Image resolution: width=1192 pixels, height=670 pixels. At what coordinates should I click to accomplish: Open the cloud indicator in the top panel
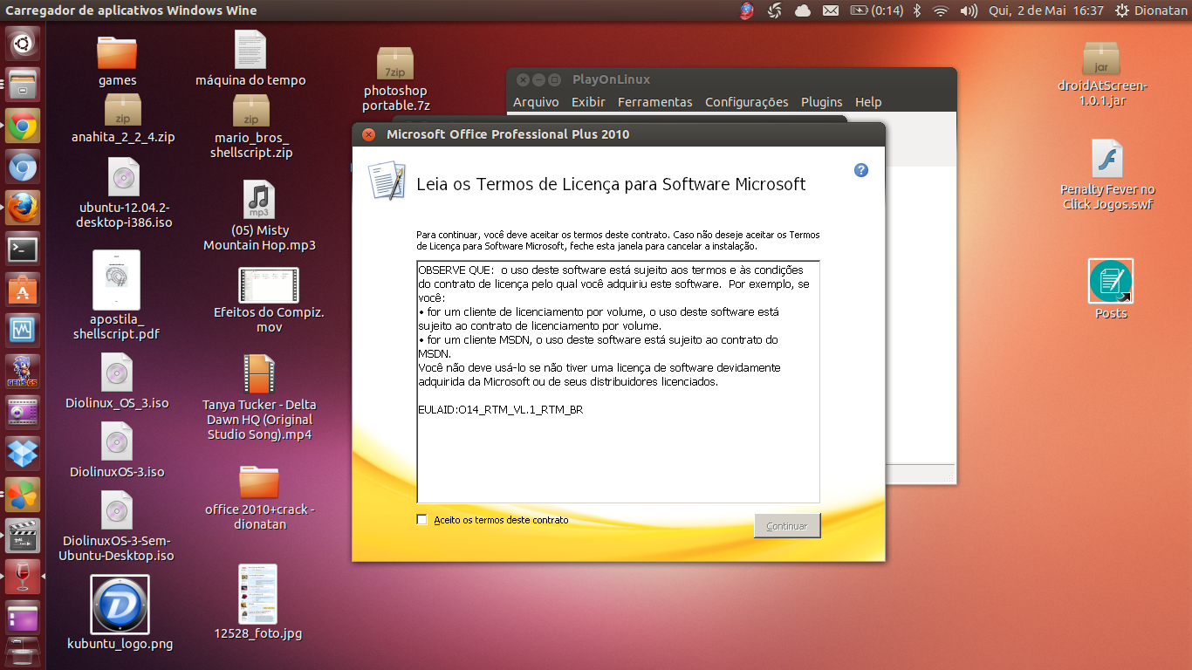point(803,10)
